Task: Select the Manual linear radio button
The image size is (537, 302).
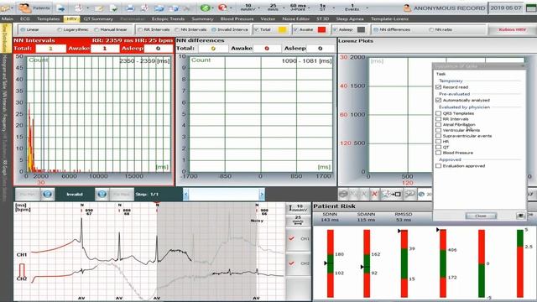Action: (96, 30)
